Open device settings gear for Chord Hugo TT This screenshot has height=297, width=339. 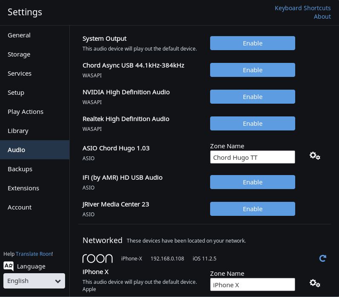point(315,156)
